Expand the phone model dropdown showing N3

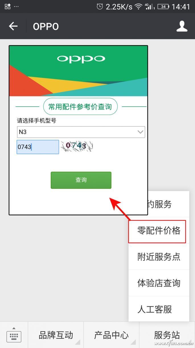point(81,132)
